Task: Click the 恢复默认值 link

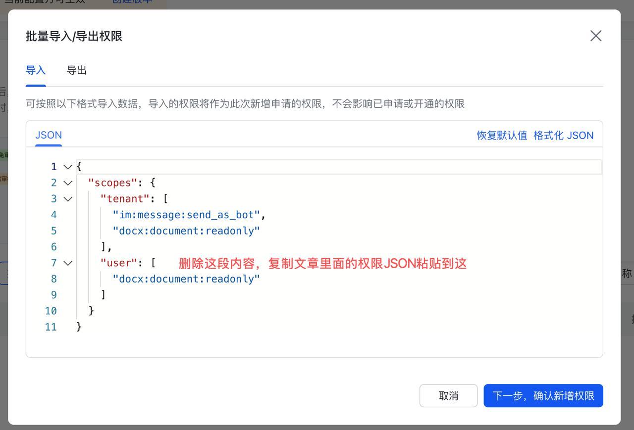Action: click(502, 135)
